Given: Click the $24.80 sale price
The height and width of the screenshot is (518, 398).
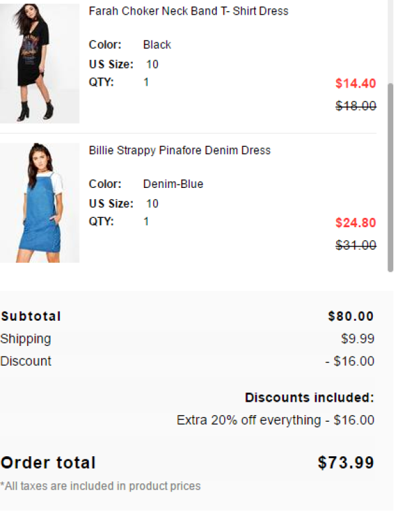Looking at the screenshot, I should click(x=356, y=222).
